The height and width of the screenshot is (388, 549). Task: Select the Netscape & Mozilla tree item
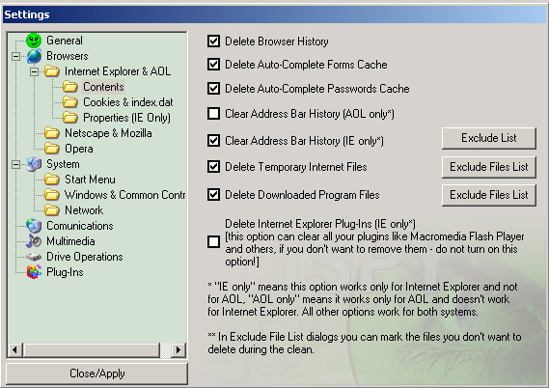108,133
